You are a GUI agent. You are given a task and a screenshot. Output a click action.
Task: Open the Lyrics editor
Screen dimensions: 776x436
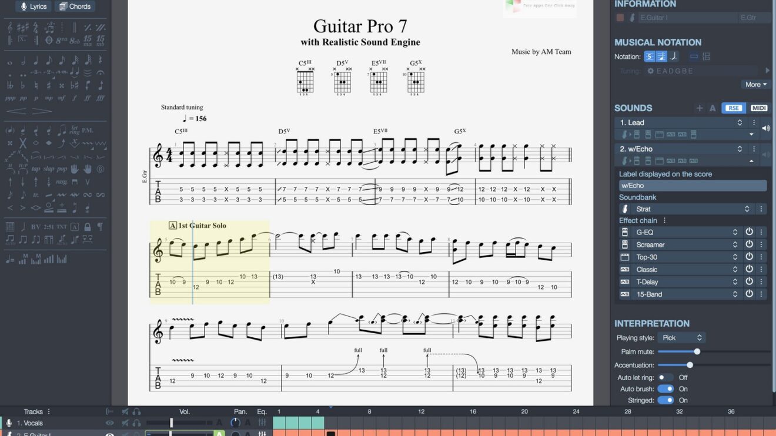tap(34, 6)
